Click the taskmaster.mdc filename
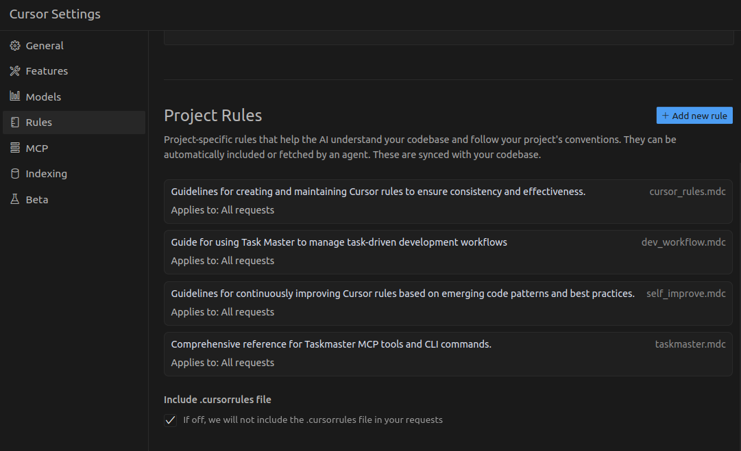 (690, 344)
